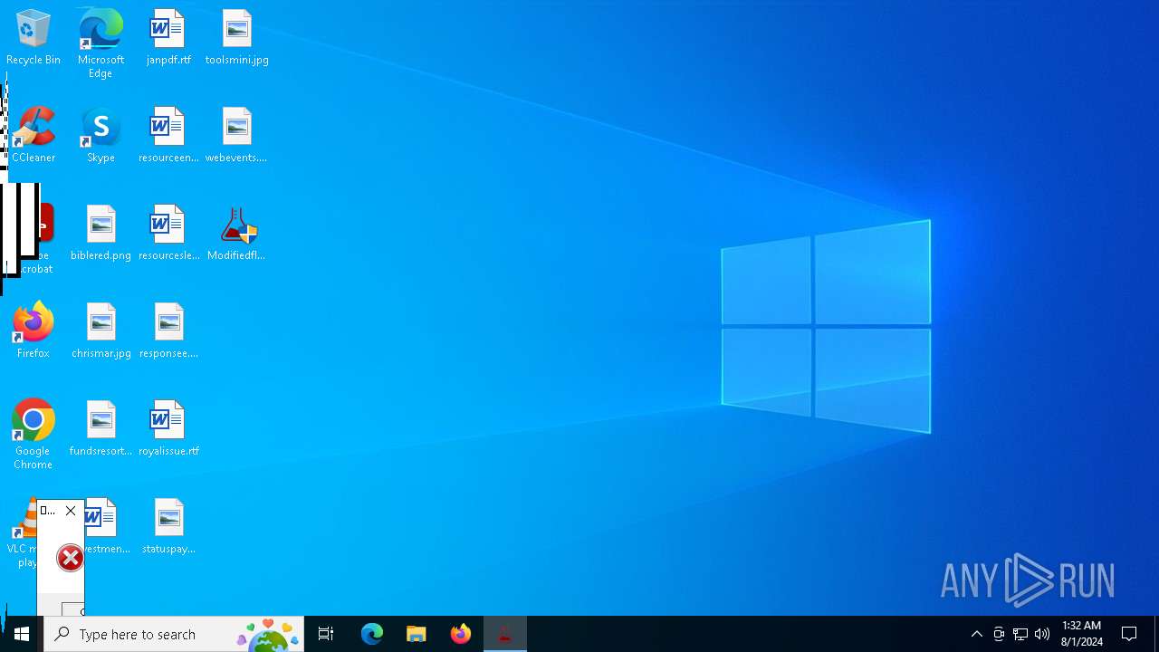The image size is (1159, 652).
Task: Open the Action Center notifications
Action: click(1129, 634)
